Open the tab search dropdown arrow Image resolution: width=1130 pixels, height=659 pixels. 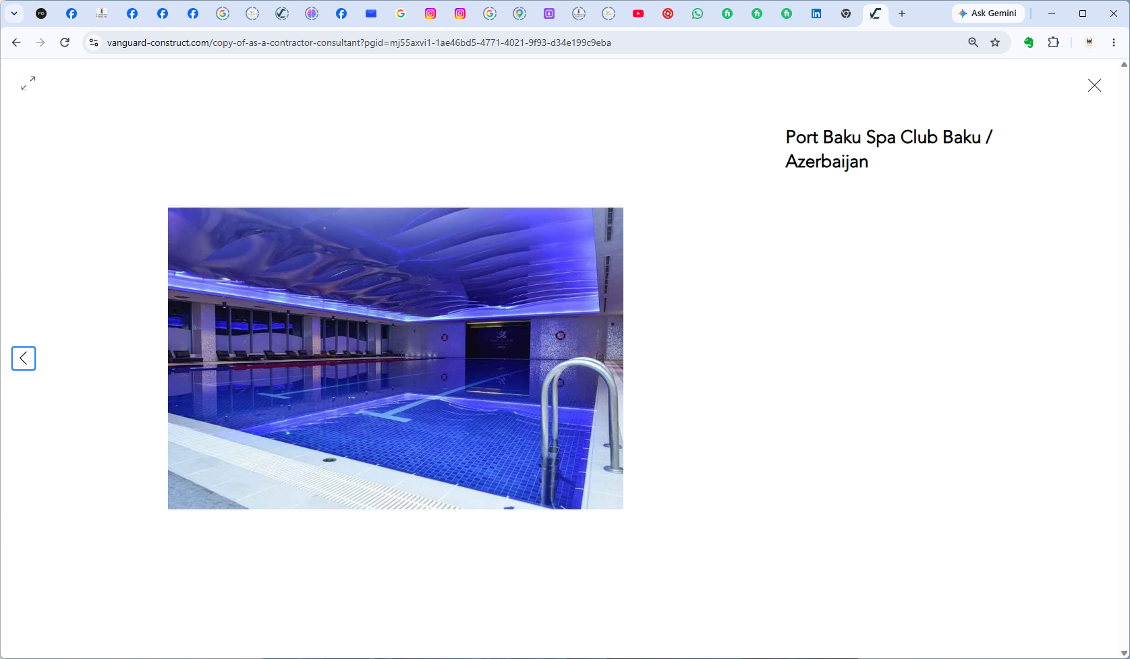(14, 13)
